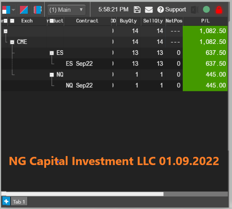Collapse the NQ product node
Viewport: 232px width, 209px height.
[52, 75]
